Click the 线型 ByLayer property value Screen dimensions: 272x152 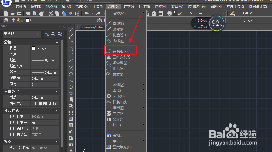(x=45, y=60)
